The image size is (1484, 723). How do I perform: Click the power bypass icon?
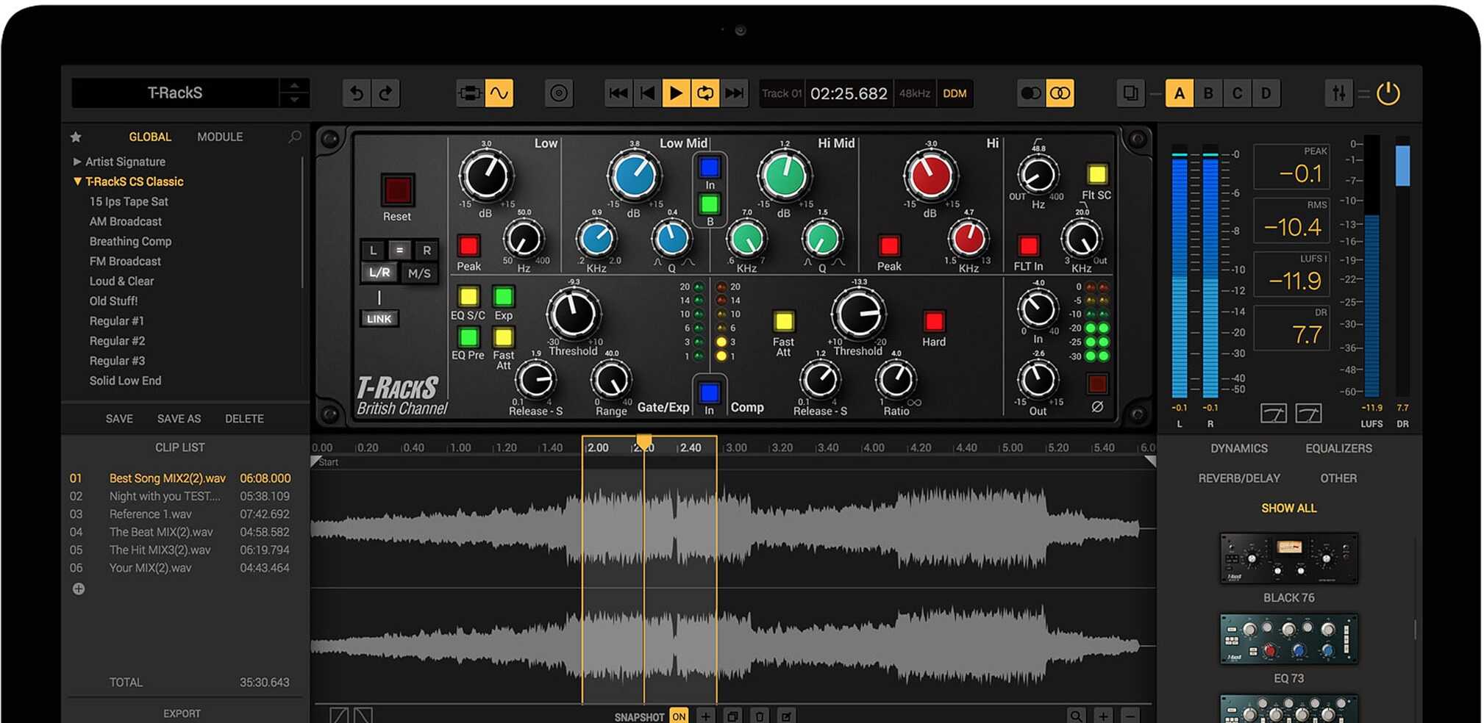pyautogui.click(x=1388, y=93)
